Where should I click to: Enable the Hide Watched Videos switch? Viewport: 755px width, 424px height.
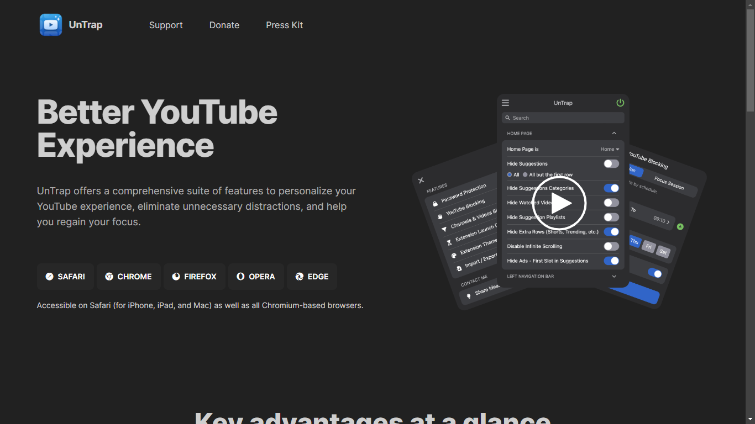611,203
